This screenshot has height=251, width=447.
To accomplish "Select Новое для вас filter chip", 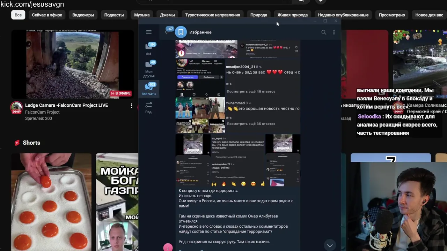I will 429,15.
